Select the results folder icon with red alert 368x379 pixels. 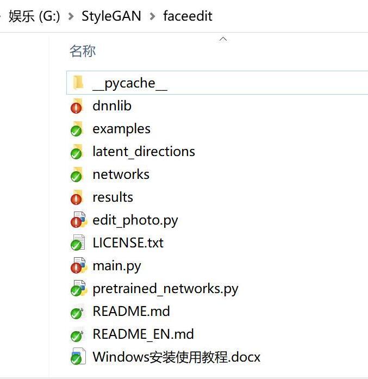77,197
